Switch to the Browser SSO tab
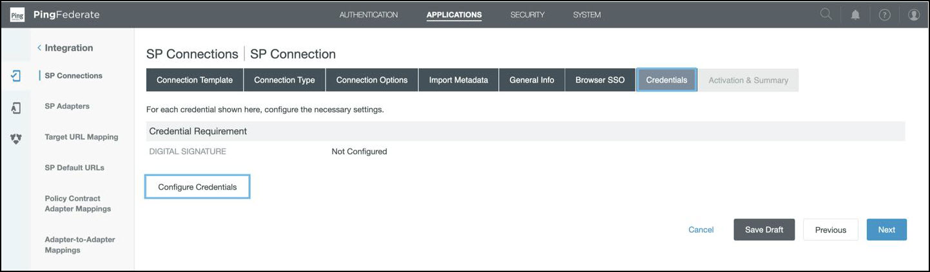930x272 pixels. tap(599, 80)
